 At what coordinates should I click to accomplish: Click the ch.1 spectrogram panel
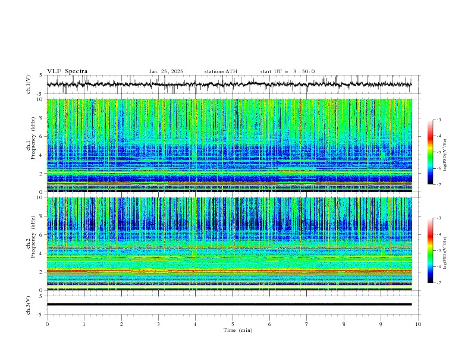pyautogui.click(x=229, y=145)
